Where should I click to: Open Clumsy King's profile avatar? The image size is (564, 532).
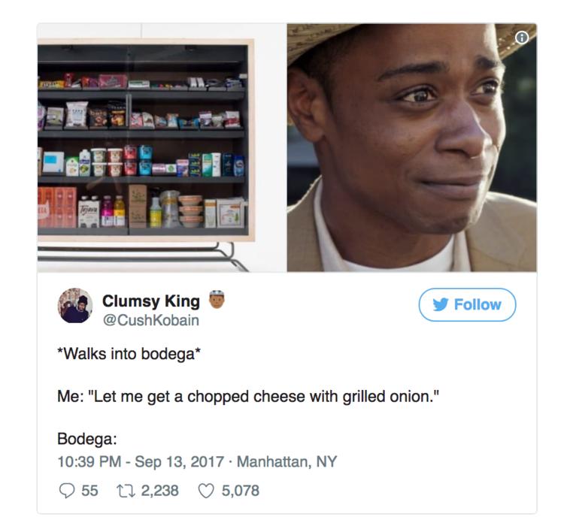point(74,306)
